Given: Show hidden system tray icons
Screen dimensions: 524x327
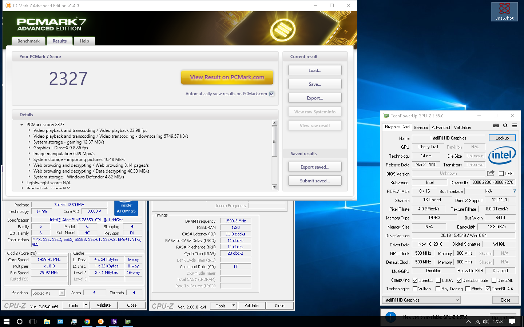Looking at the screenshot, I should click(x=469, y=322).
